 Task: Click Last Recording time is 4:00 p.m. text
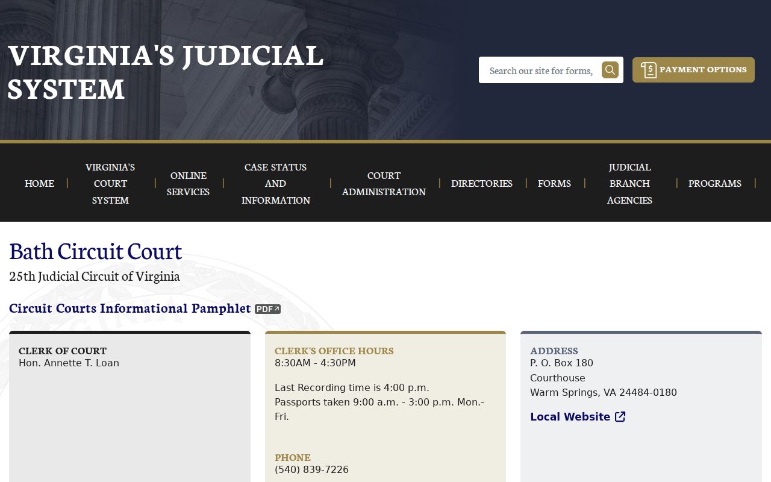(x=352, y=387)
